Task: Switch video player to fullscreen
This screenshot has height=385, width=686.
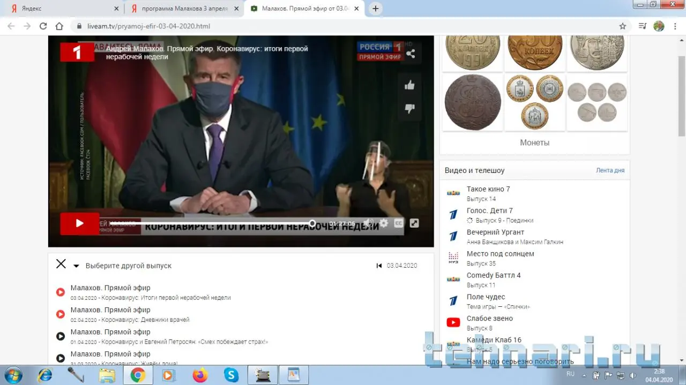Action: coord(414,223)
